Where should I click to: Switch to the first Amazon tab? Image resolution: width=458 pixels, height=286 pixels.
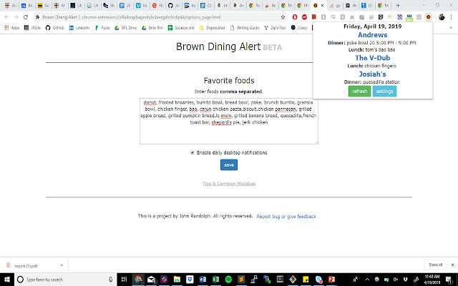tap(222, 5)
